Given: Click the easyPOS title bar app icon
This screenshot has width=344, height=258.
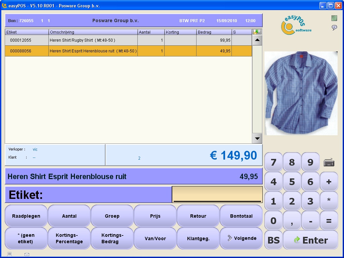Looking at the screenshot, I should pos(4,5).
